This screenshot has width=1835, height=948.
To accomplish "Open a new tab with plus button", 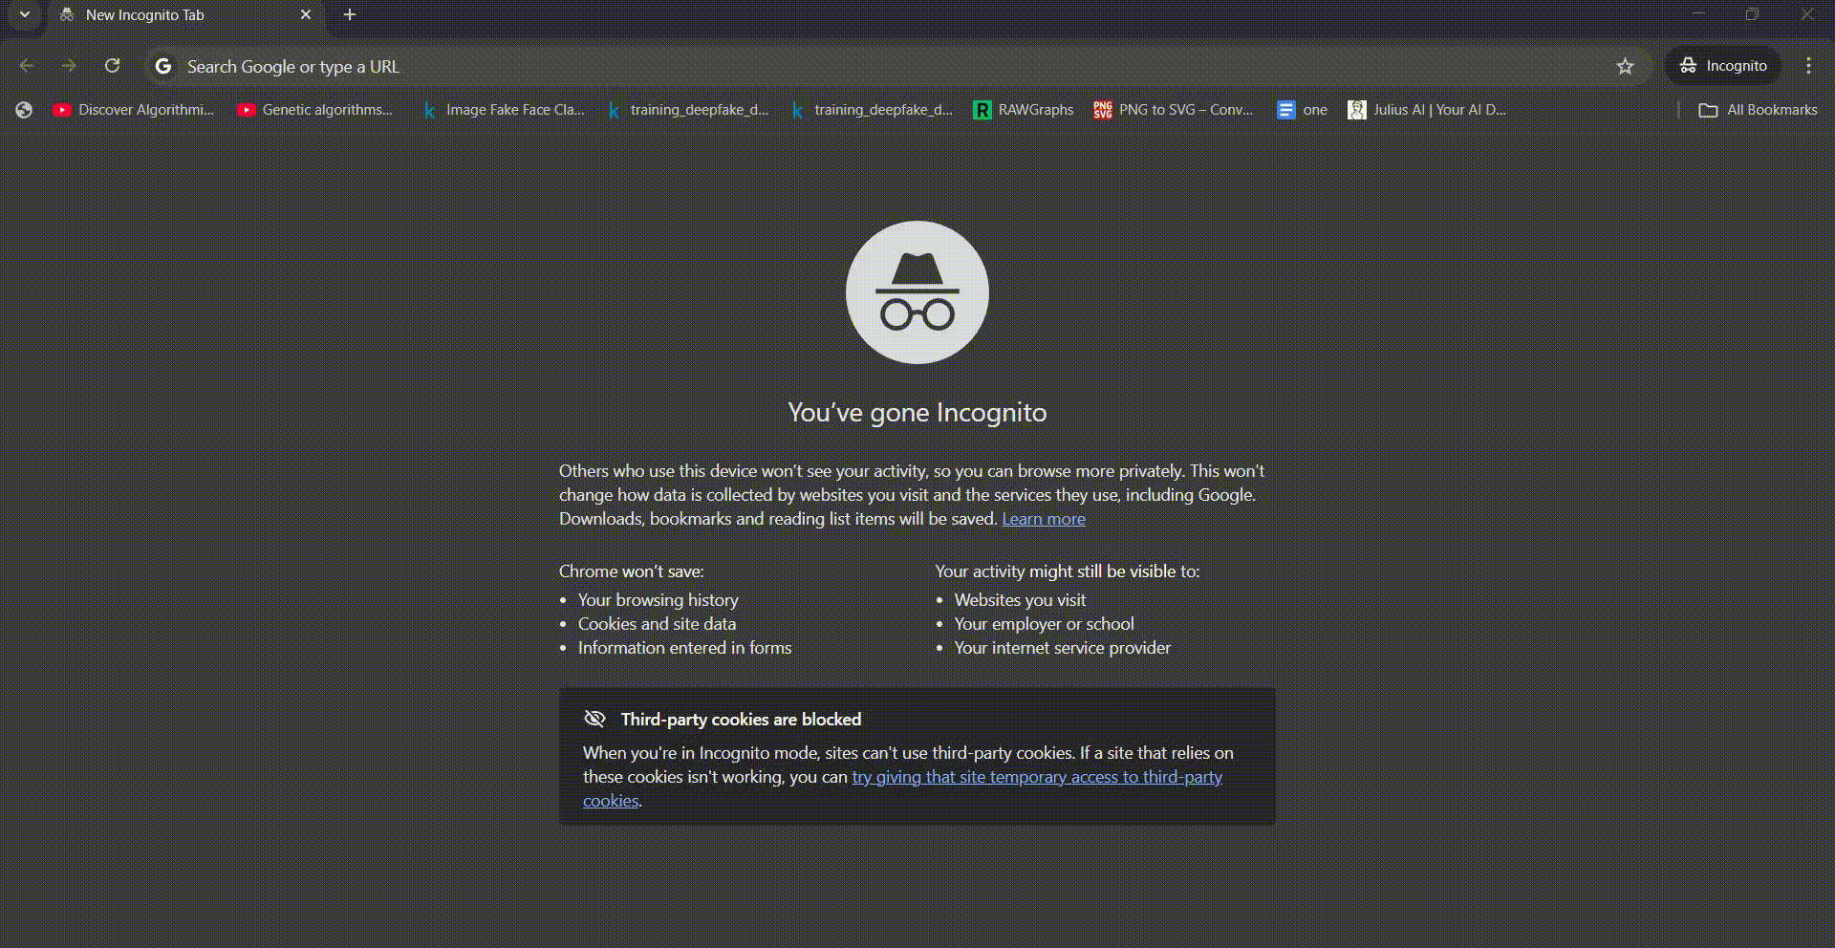I will click(350, 14).
